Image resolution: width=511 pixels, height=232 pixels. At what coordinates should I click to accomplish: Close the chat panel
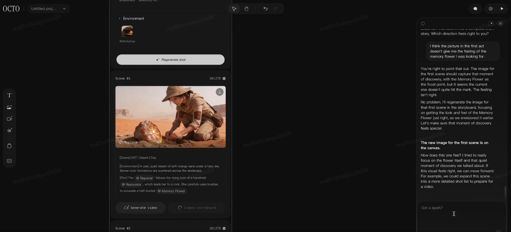500,23
